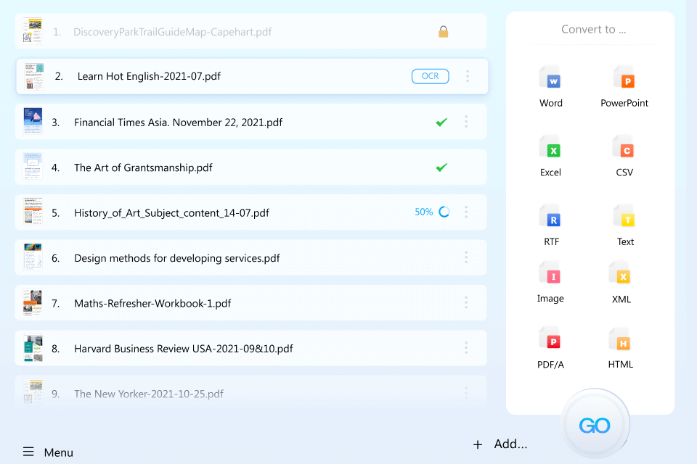Click the green checkmark for Financial Times Asia
697x464 pixels.
[441, 122]
